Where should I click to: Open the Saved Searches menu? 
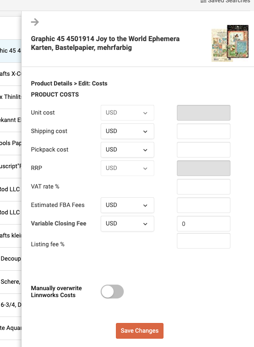click(x=225, y=1)
